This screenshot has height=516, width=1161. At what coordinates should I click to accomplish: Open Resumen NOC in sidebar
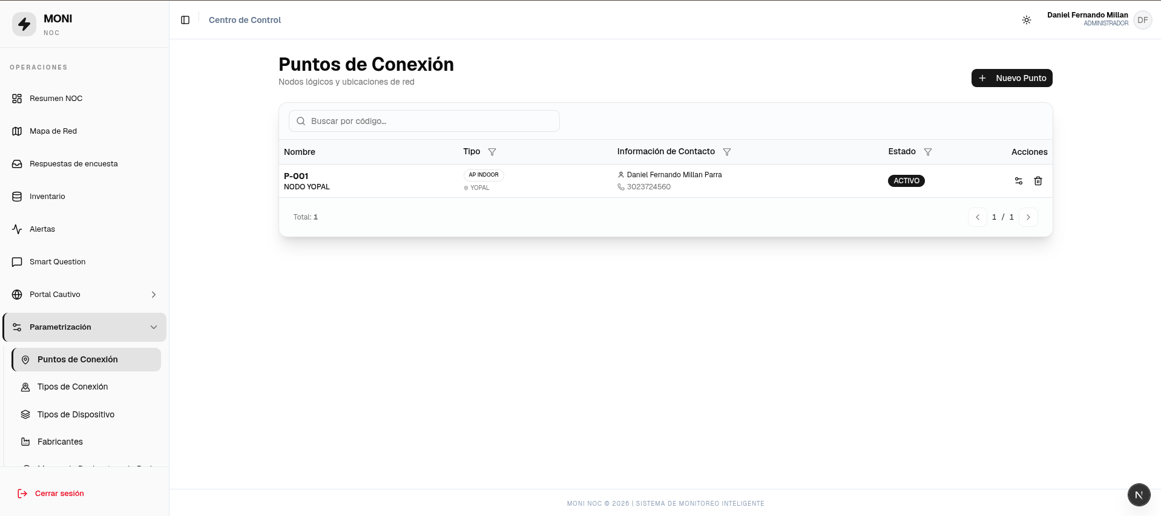coord(85,99)
